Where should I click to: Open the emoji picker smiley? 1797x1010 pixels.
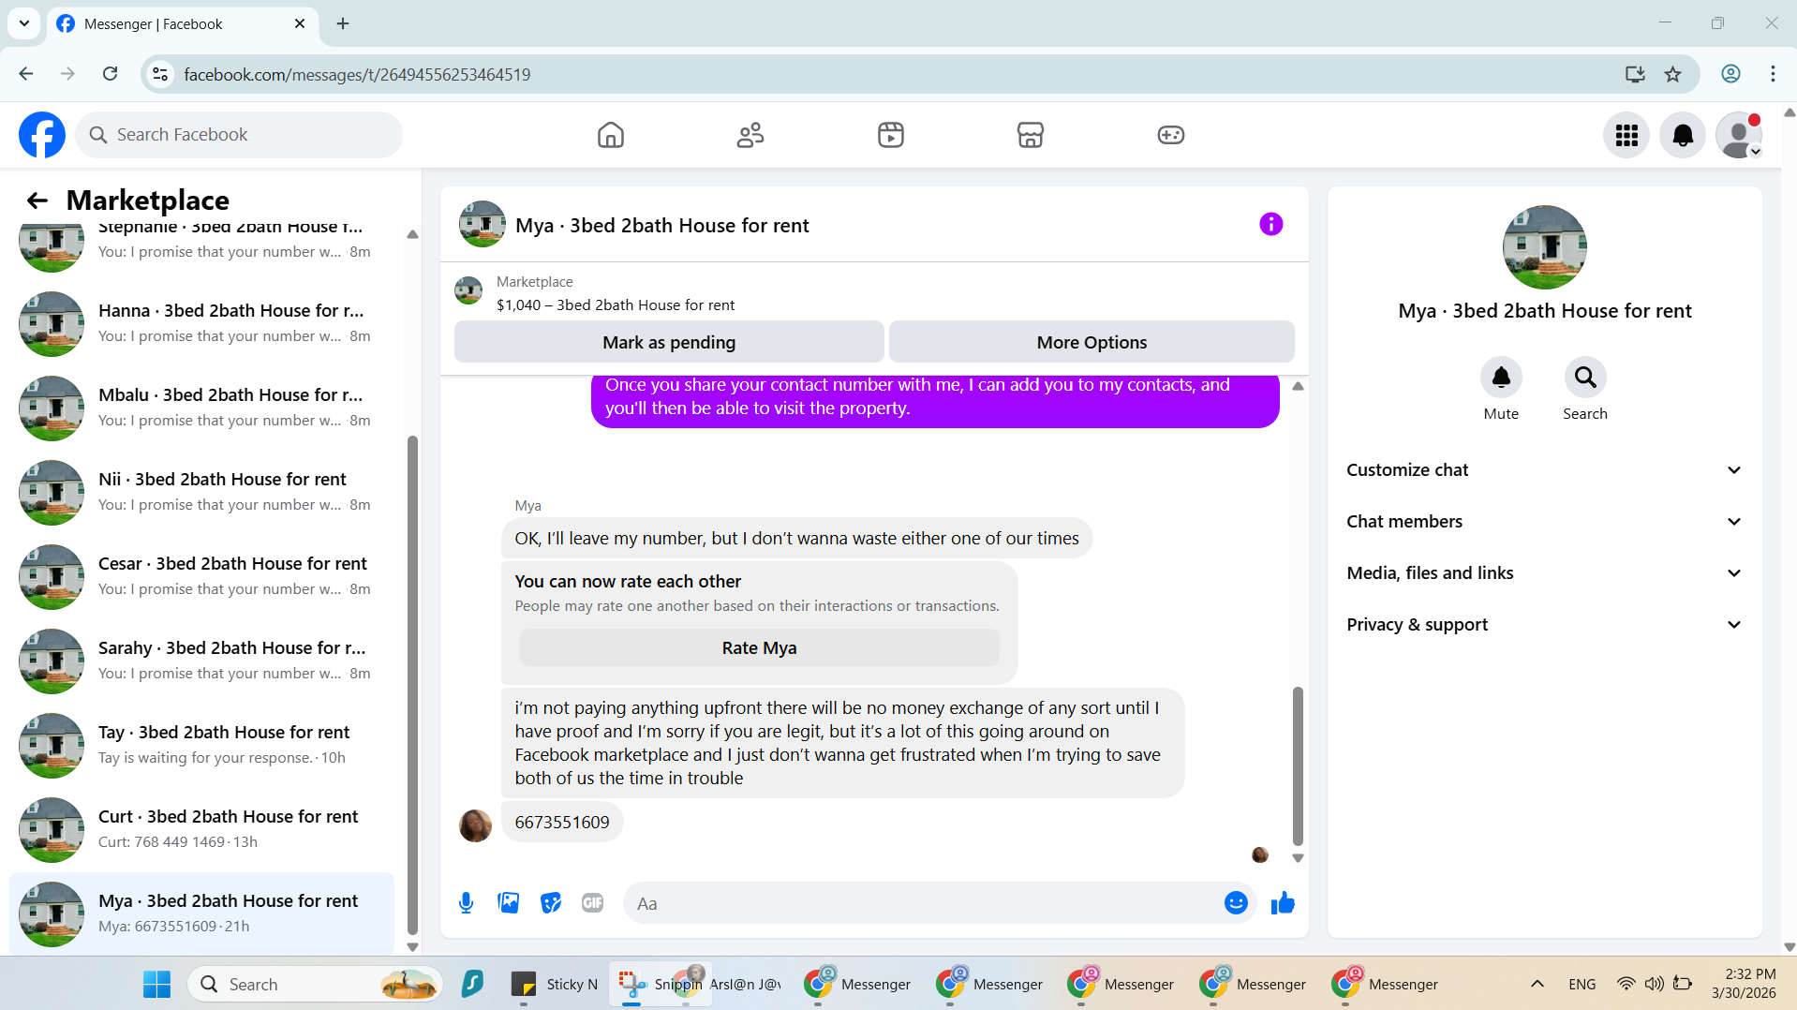pyautogui.click(x=1236, y=902)
